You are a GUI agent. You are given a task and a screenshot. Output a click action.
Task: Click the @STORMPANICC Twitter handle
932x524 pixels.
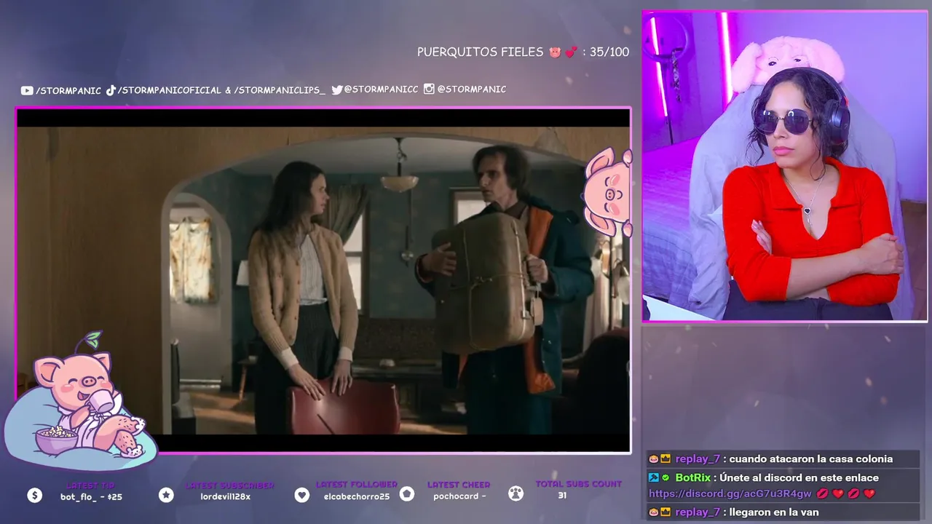click(381, 90)
